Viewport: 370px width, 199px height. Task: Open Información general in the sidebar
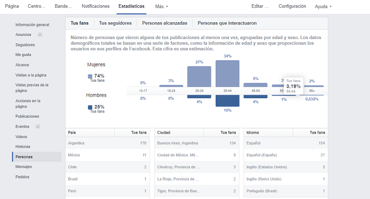32,25
